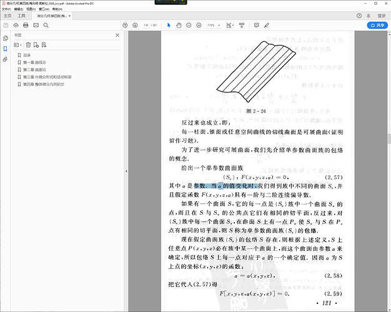
Task: Open the notifications bell icon
Action: pos(369,16)
